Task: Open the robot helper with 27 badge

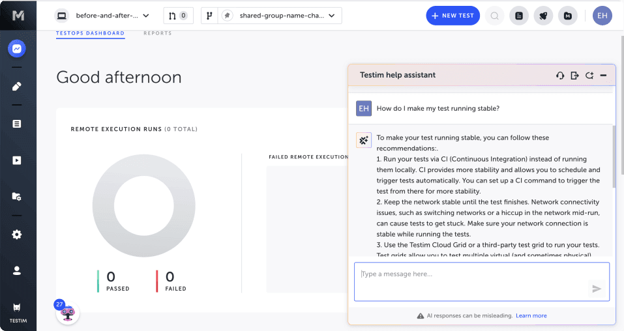Action: click(68, 313)
